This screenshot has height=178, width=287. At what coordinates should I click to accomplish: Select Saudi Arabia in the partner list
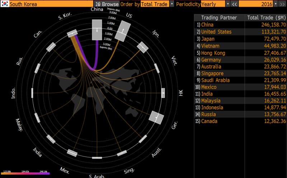(x=240, y=80)
